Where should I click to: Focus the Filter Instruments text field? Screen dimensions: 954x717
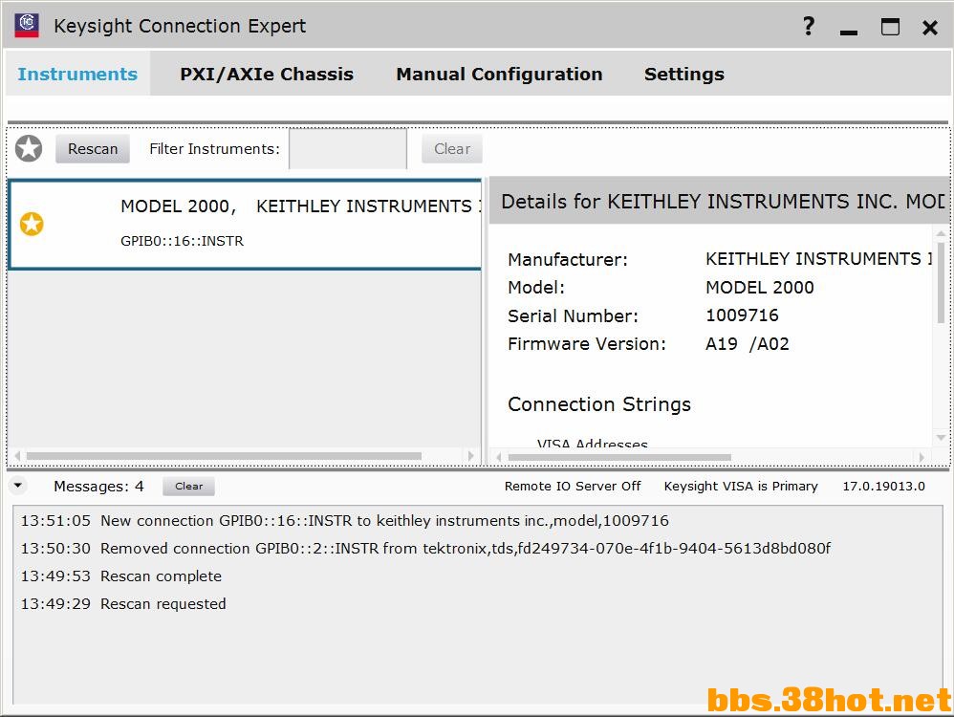348,148
